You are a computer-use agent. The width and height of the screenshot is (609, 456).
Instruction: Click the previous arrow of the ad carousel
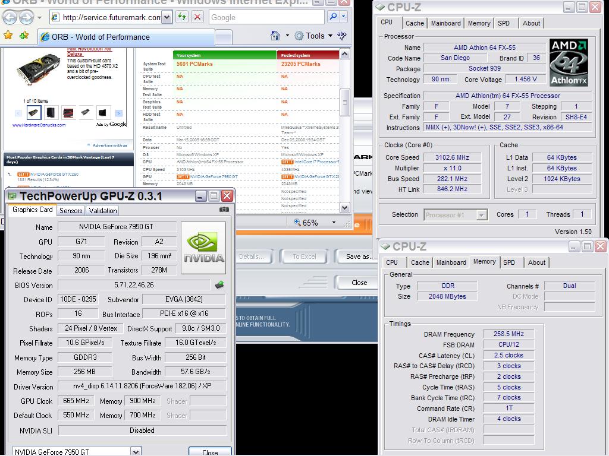click(x=18, y=113)
